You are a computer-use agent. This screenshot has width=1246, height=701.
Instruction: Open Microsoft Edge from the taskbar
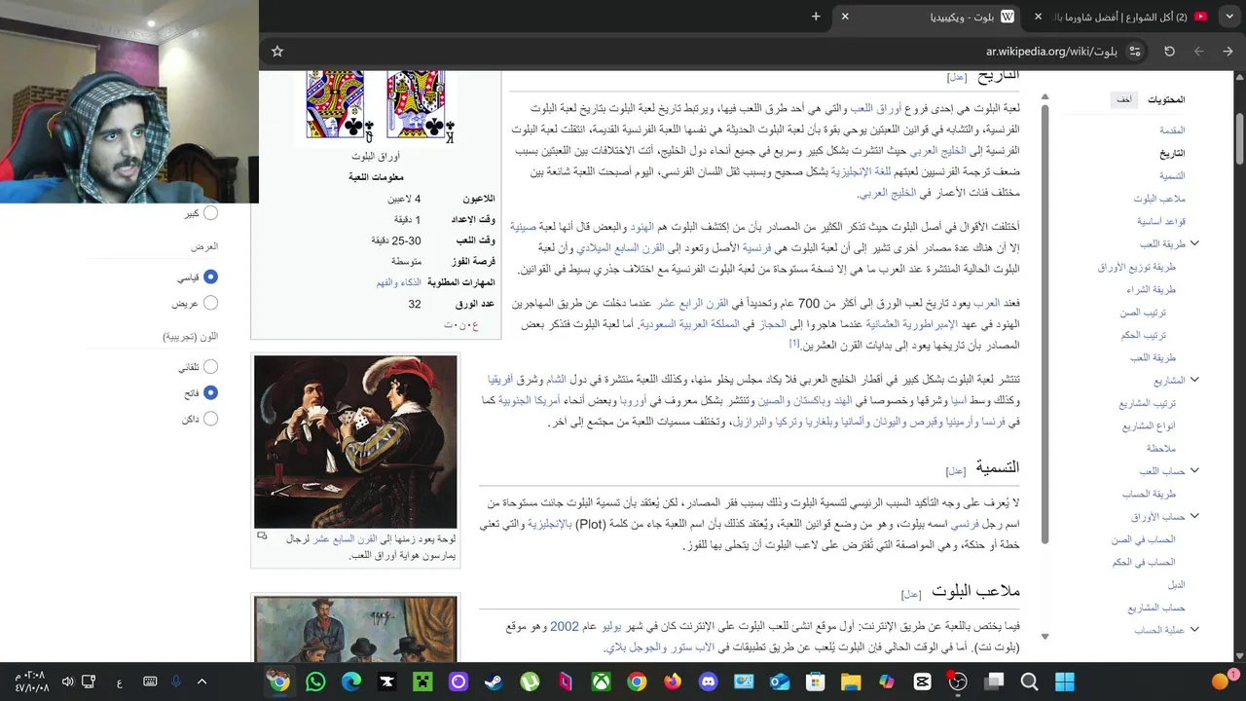pos(351,683)
